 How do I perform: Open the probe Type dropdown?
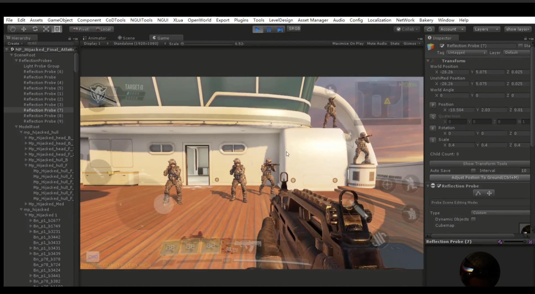(501, 213)
